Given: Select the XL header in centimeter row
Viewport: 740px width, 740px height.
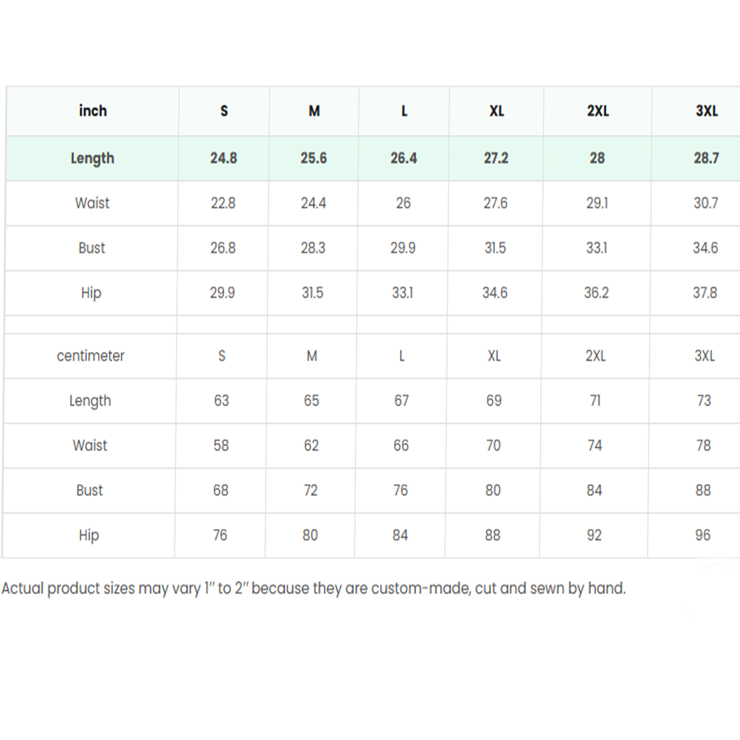Looking at the screenshot, I should (x=494, y=356).
